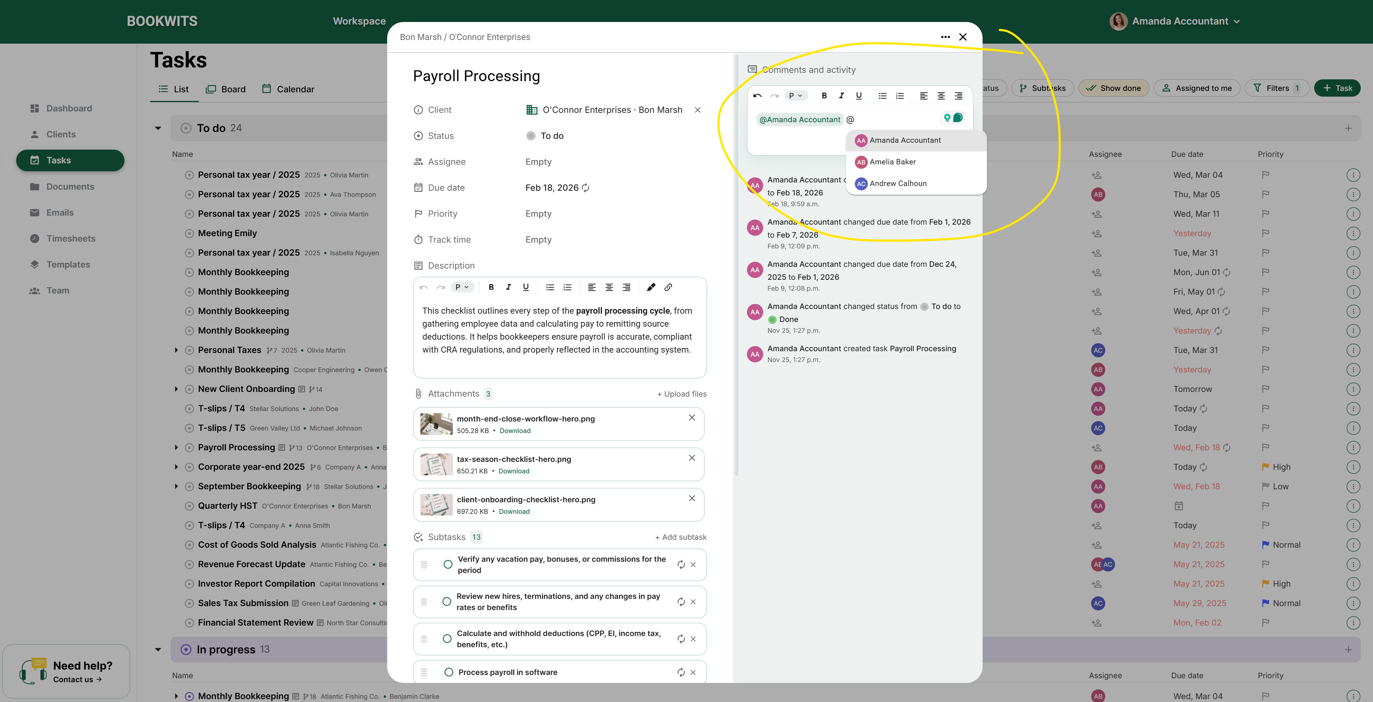Check the vacation pay verification subtask circle
Image resolution: width=1373 pixels, height=702 pixels.
(x=448, y=565)
